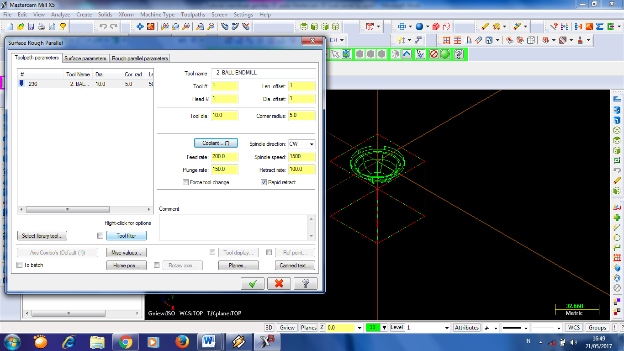Open the Xform menu
This screenshot has width=624, height=351.
coord(126,15)
